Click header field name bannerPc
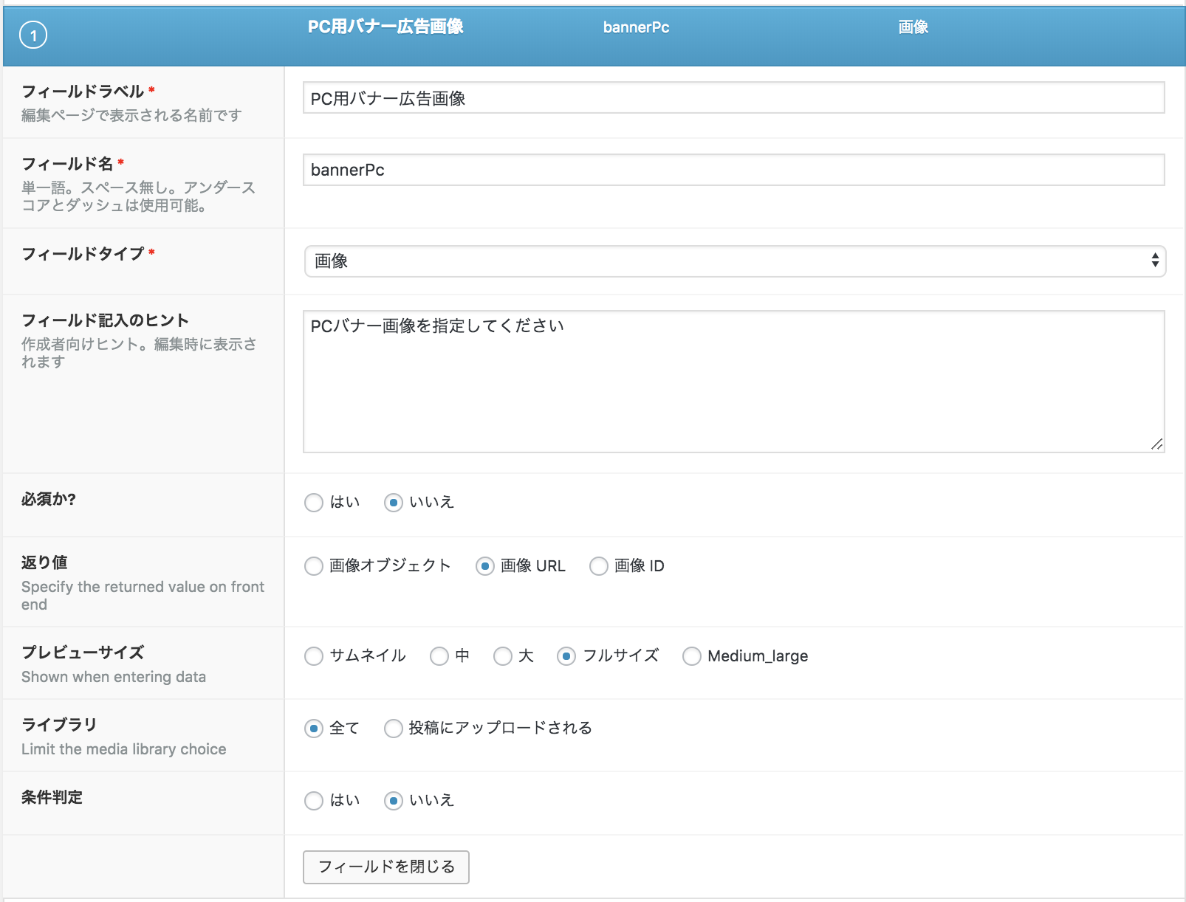The height and width of the screenshot is (902, 1186). coord(637,27)
